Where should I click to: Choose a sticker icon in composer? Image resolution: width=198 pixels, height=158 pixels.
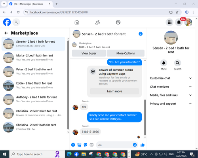[x=86, y=145]
